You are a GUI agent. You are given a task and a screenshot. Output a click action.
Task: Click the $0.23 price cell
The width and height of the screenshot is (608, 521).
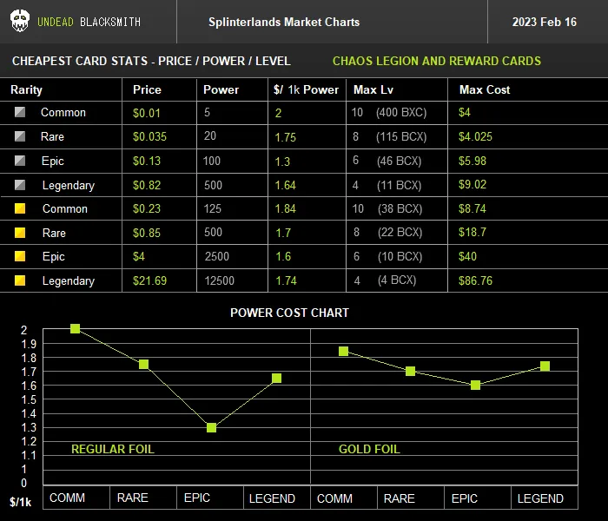pos(147,208)
